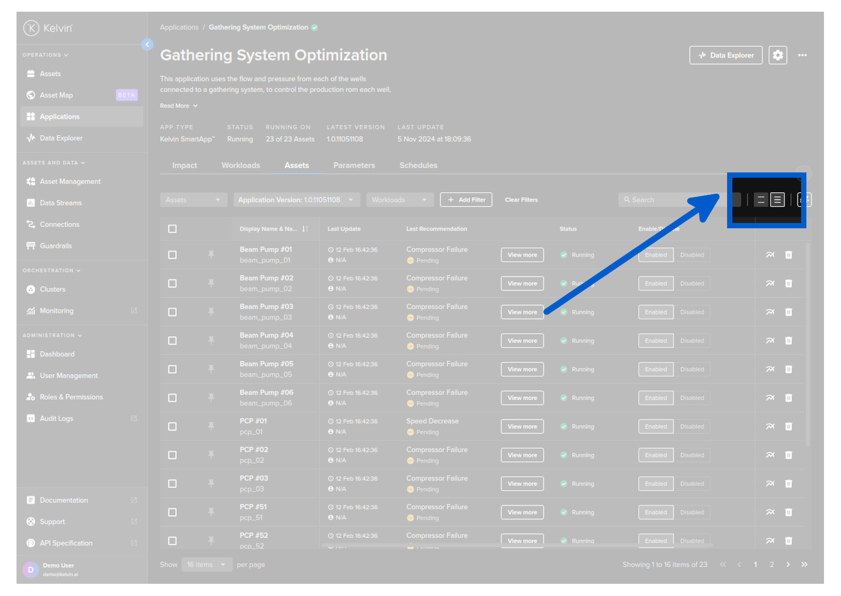
Task: Expand Application Version dropdown
Action: pyautogui.click(x=296, y=200)
